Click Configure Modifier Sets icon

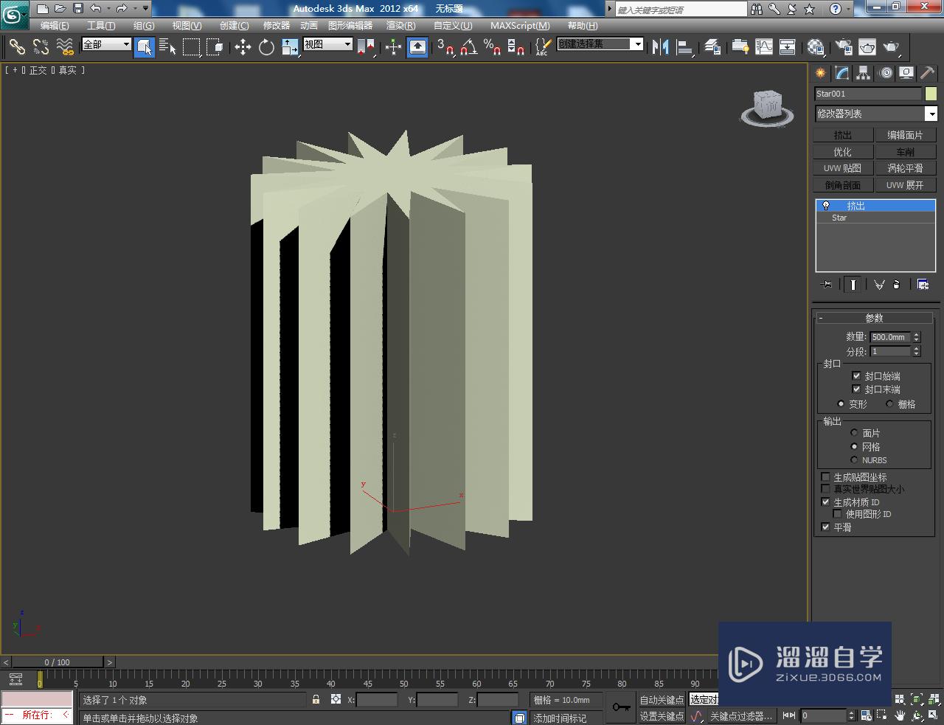point(923,284)
